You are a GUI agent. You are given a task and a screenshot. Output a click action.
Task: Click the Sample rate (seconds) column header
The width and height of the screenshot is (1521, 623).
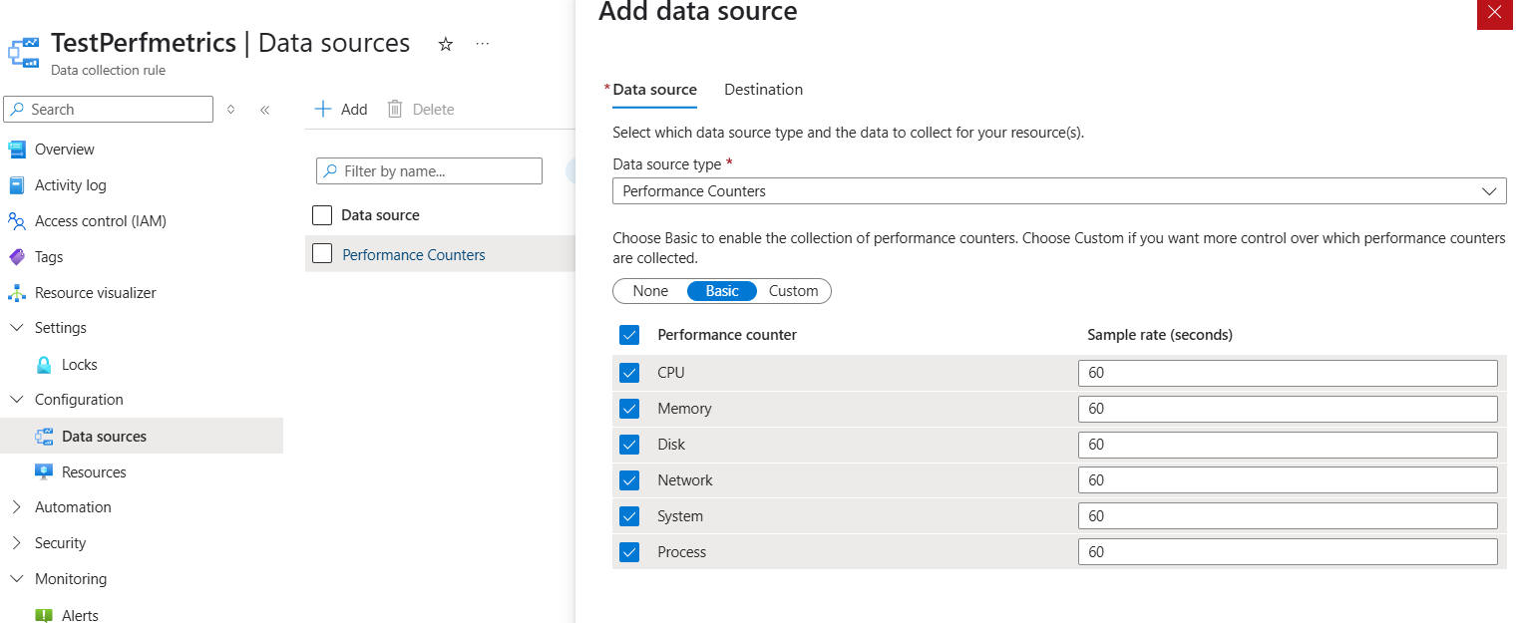pyautogui.click(x=1160, y=335)
